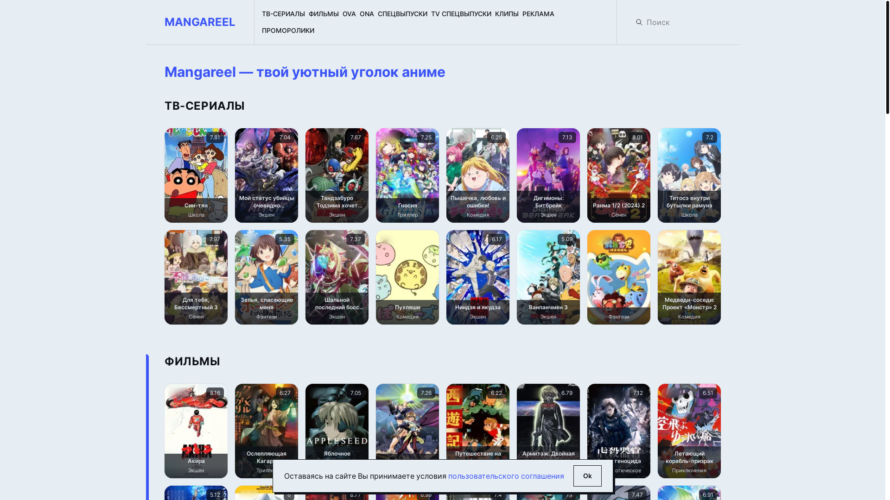Viewport: 890px width, 500px height.
Task: Click the 8.01 rating badge on Ранма
Action: tap(637, 137)
